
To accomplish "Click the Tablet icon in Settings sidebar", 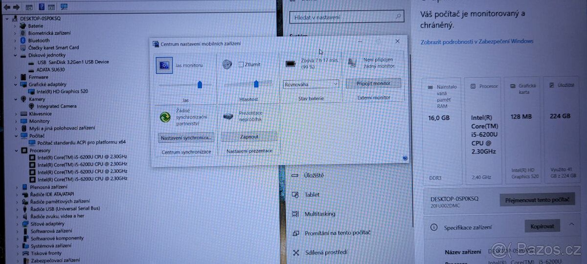I will click(295, 195).
